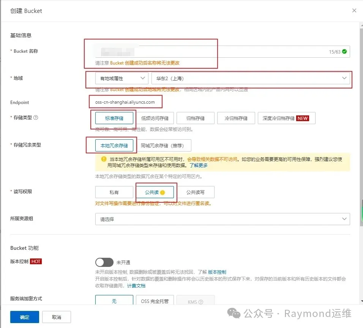Open the 华东2（上海）region dropdown
The height and width of the screenshot is (328, 363).
point(251,78)
